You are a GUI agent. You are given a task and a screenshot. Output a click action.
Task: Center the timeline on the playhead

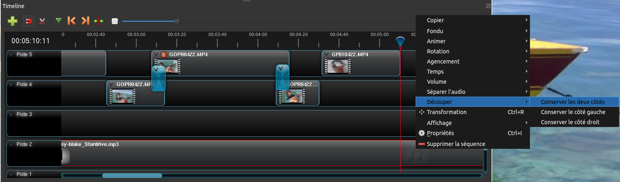(99, 21)
